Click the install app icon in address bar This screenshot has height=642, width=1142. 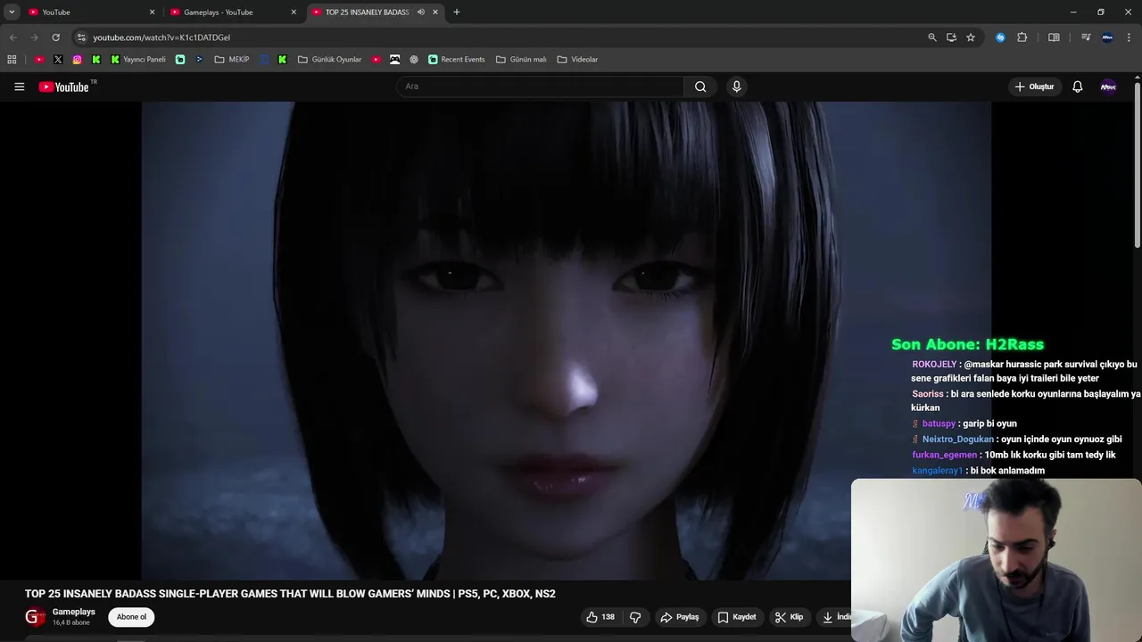pos(951,37)
